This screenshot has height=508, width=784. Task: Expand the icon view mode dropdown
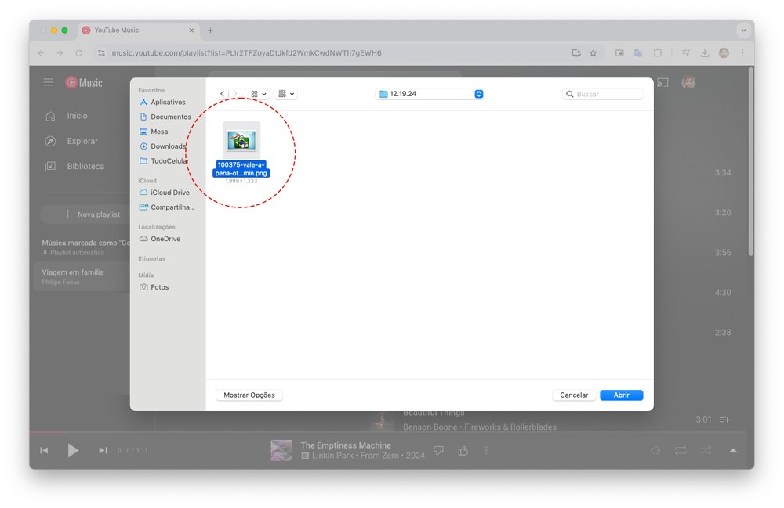click(x=259, y=94)
